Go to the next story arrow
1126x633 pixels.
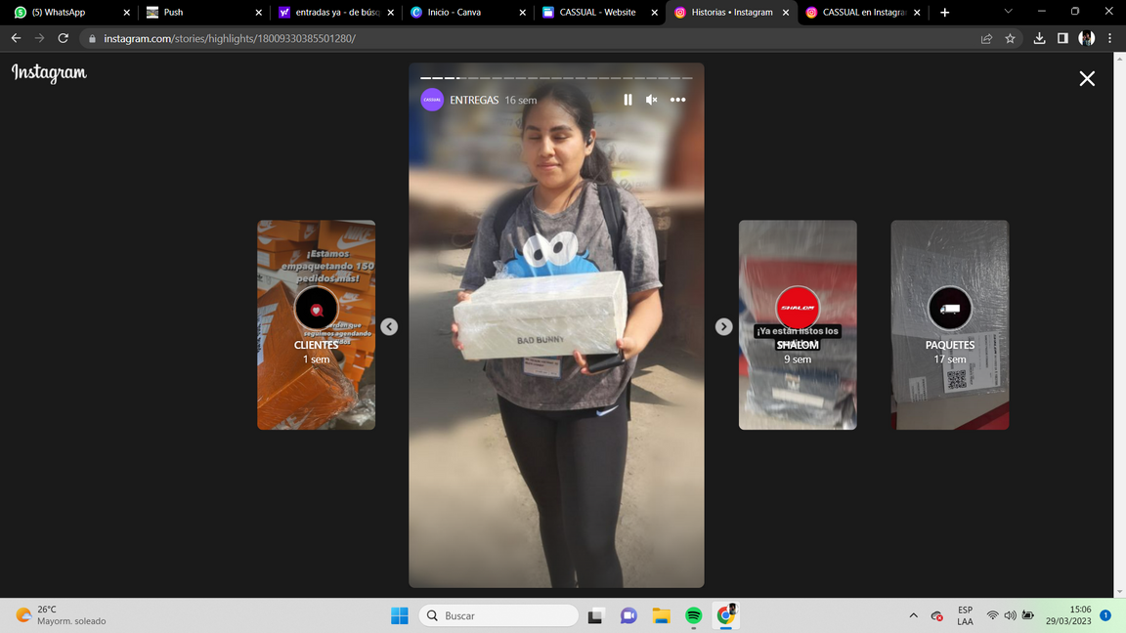tap(723, 326)
